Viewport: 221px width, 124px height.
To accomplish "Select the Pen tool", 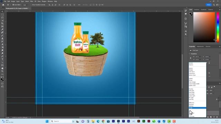I will 2,56.
